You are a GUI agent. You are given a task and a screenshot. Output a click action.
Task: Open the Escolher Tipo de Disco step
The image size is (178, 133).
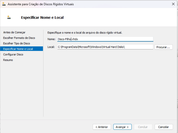pos(16,43)
